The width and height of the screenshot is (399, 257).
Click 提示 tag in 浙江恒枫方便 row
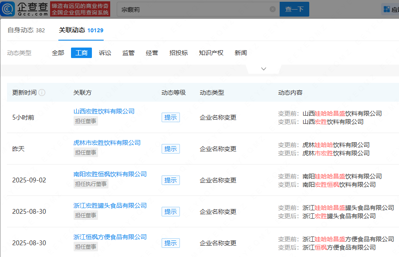[x=170, y=243]
